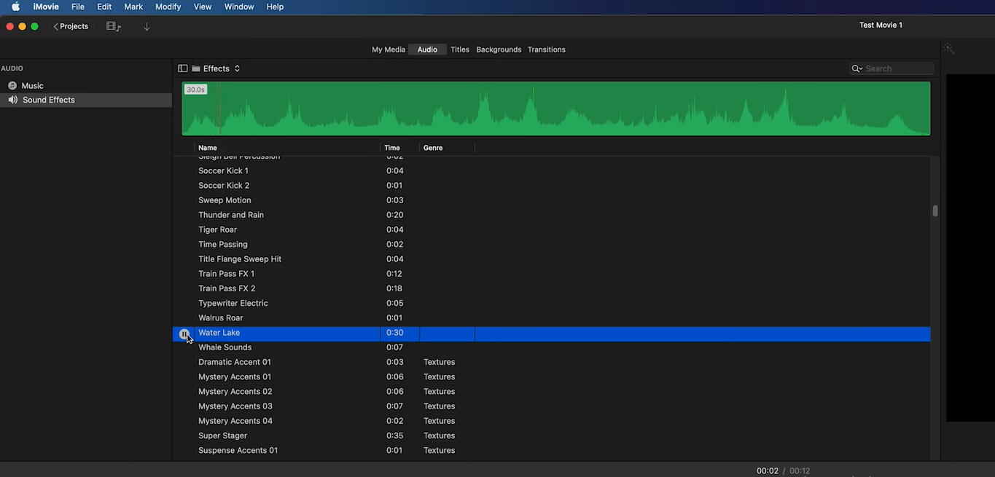Switch to the My Media tab

click(x=389, y=50)
